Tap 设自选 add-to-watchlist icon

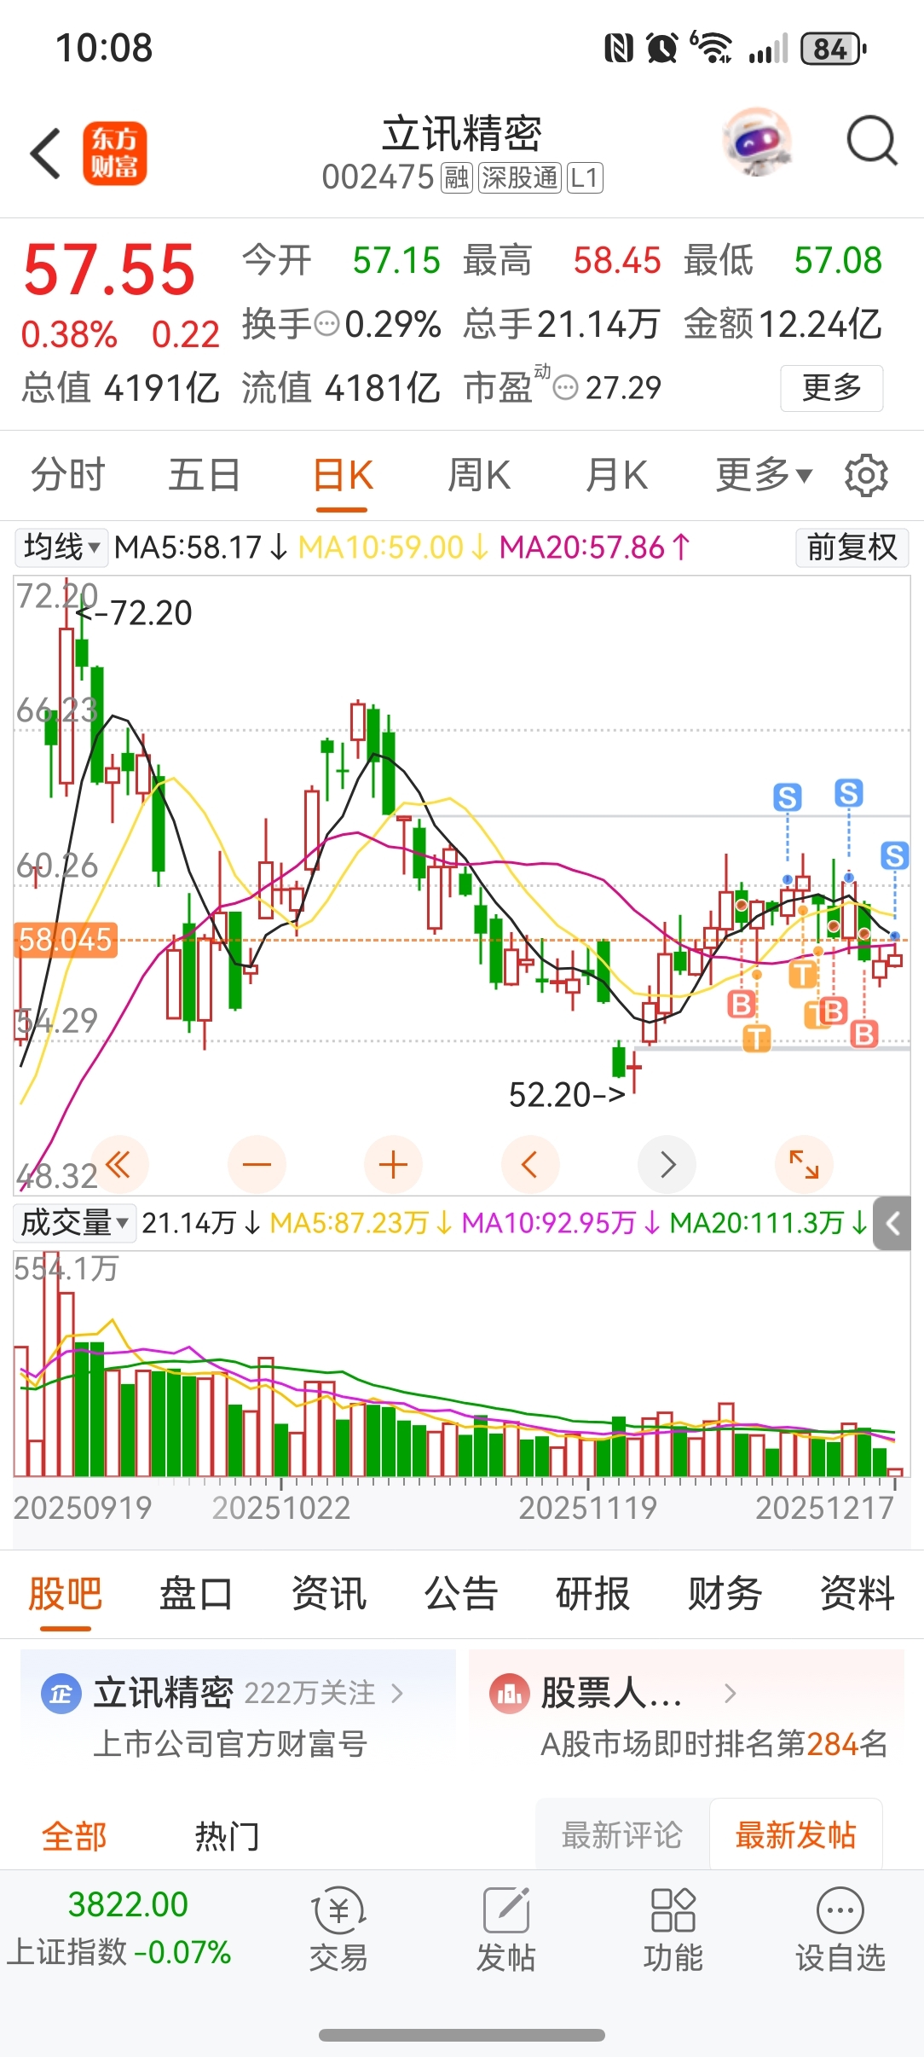click(x=840, y=1931)
